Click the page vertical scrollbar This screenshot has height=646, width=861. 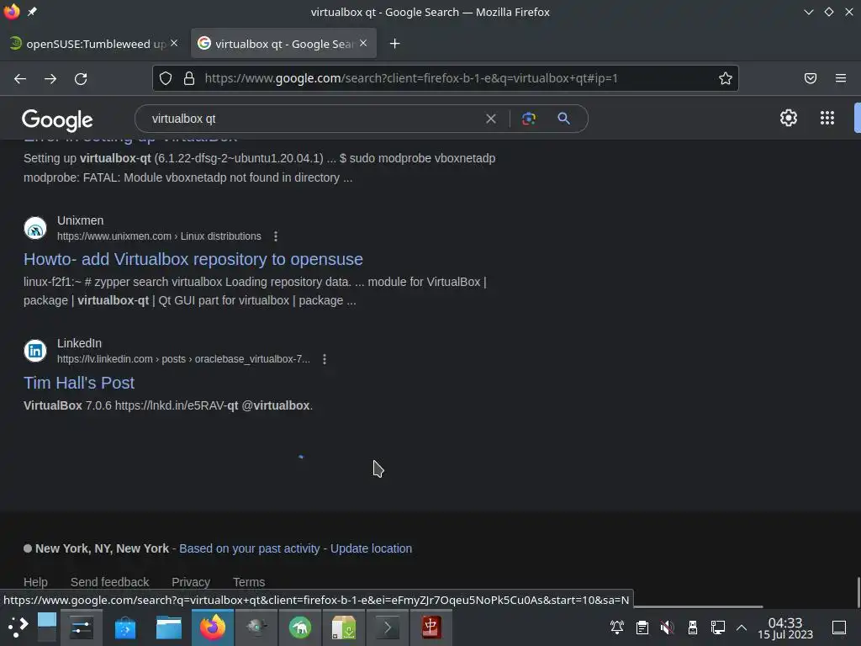(x=858, y=592)
